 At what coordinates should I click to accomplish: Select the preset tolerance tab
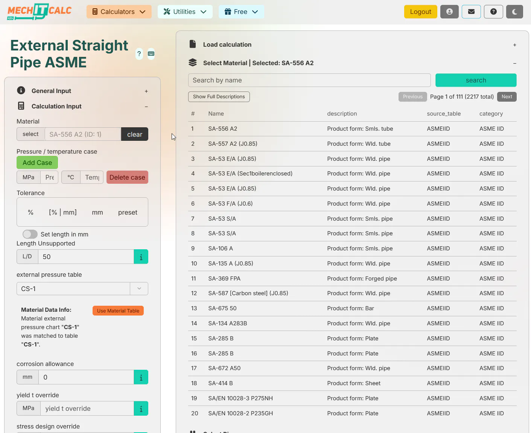click(128, 212)
